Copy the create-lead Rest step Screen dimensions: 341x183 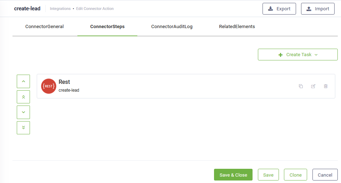(301, 86)
